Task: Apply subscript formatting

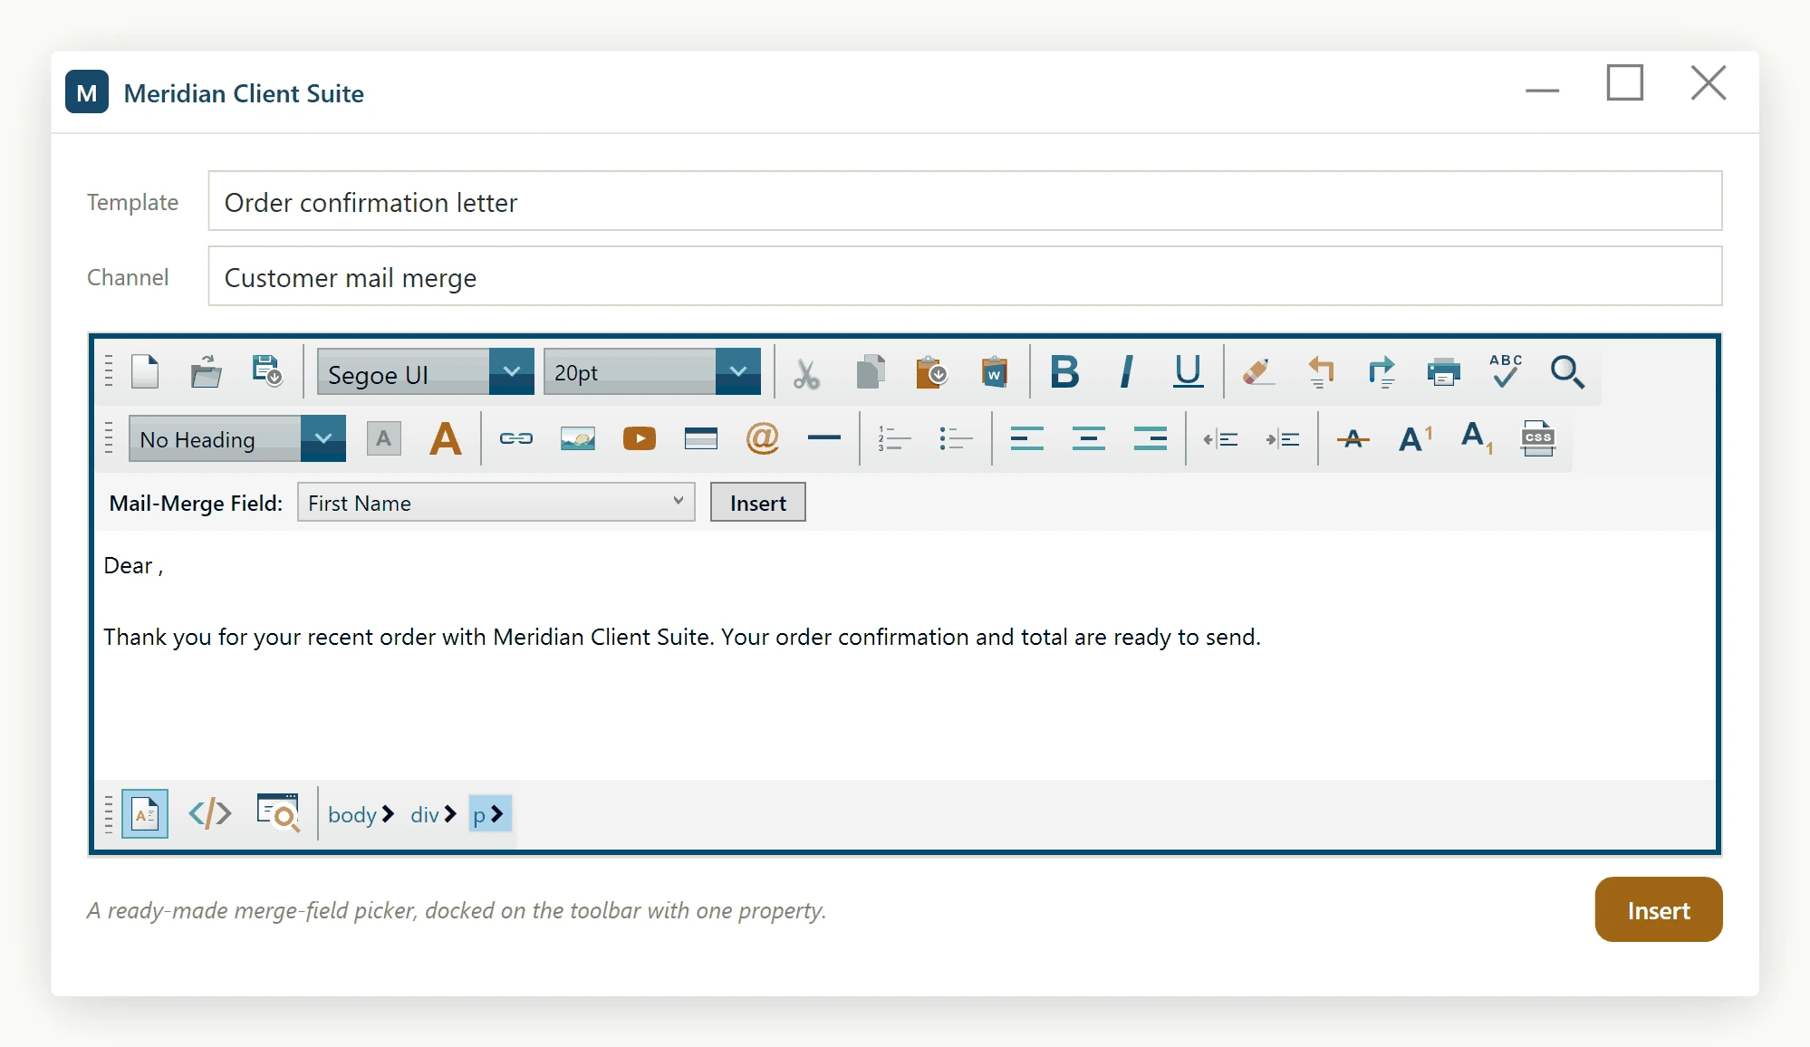Action: tap(1477, 439)
